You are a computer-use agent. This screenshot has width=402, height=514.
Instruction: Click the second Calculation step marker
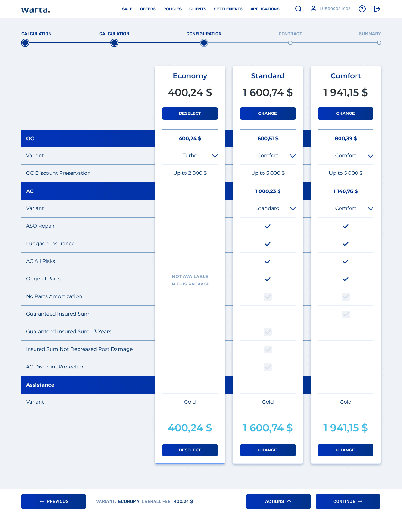point(114,43)
